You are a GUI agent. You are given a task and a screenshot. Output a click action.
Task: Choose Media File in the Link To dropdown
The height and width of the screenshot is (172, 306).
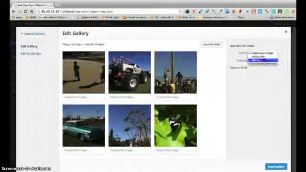[x=263, y=56]
